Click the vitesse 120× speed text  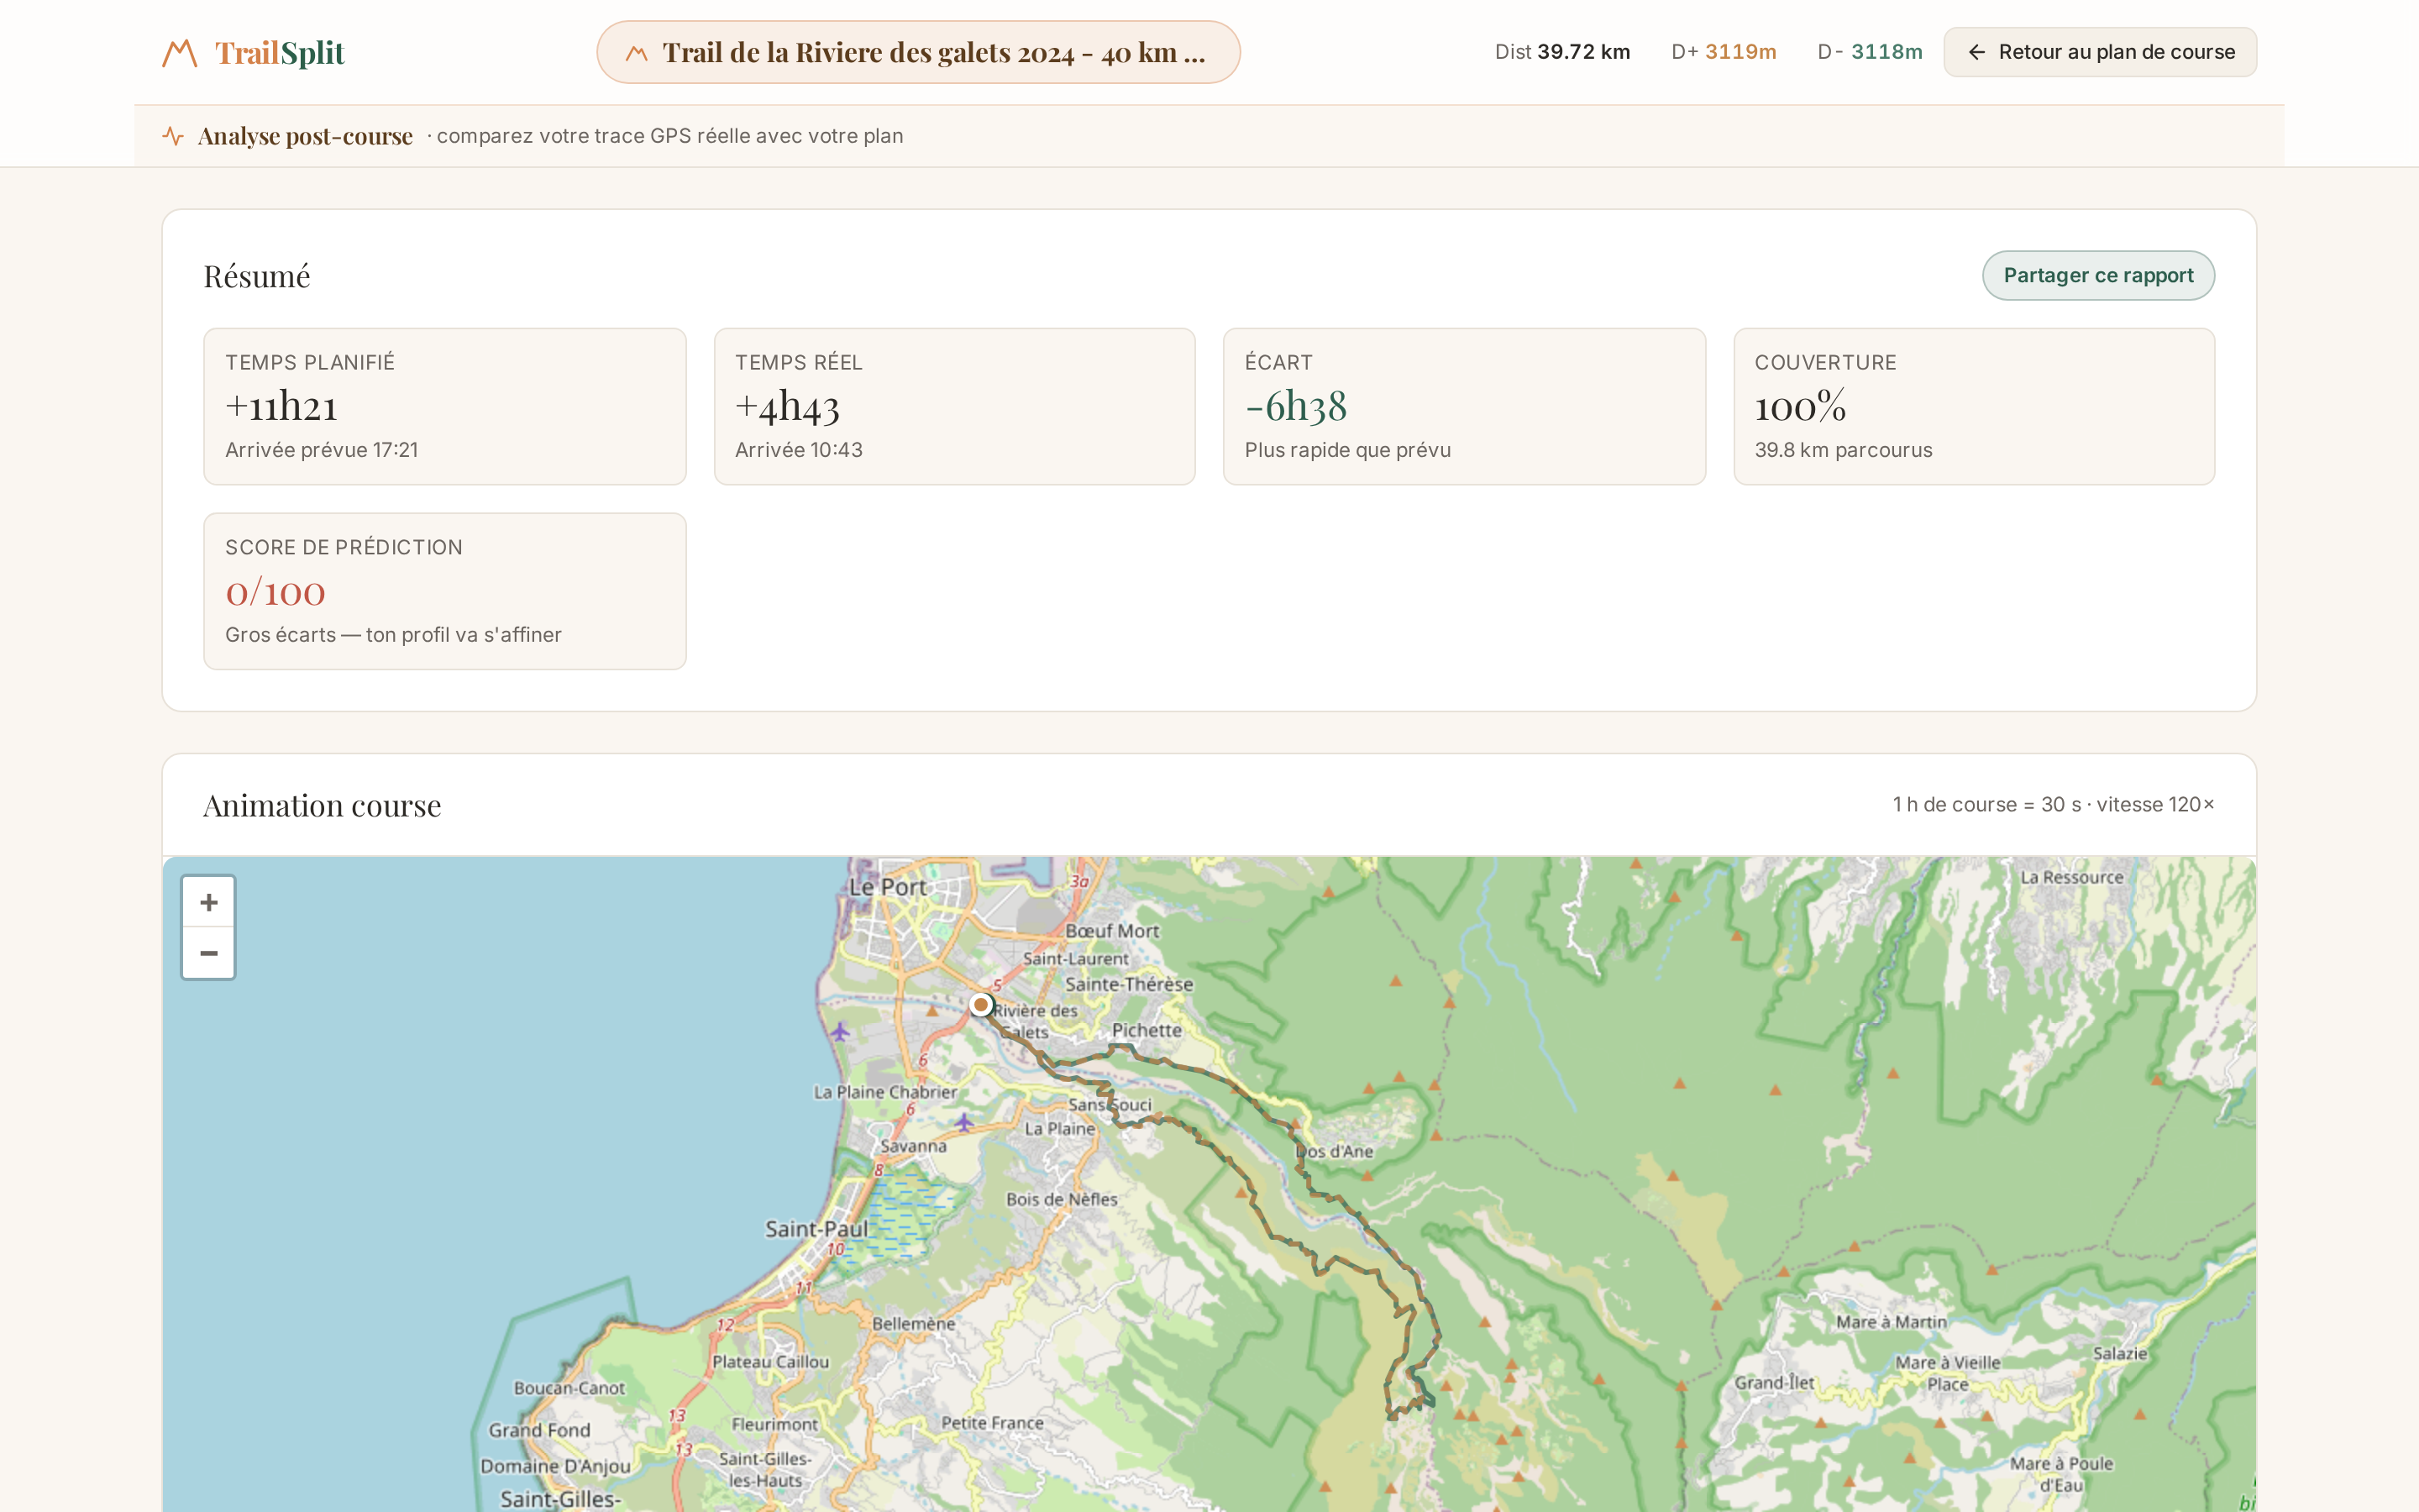point(2155,804)
